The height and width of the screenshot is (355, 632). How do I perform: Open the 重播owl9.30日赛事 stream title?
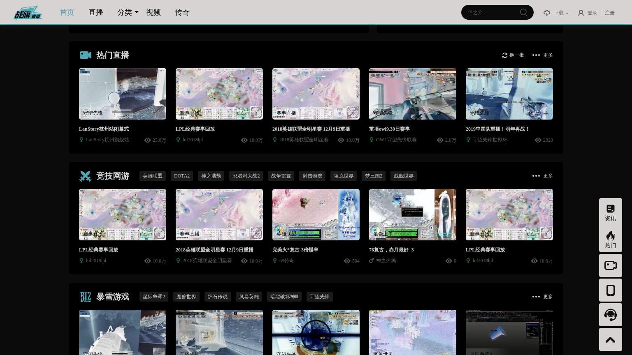389,129
